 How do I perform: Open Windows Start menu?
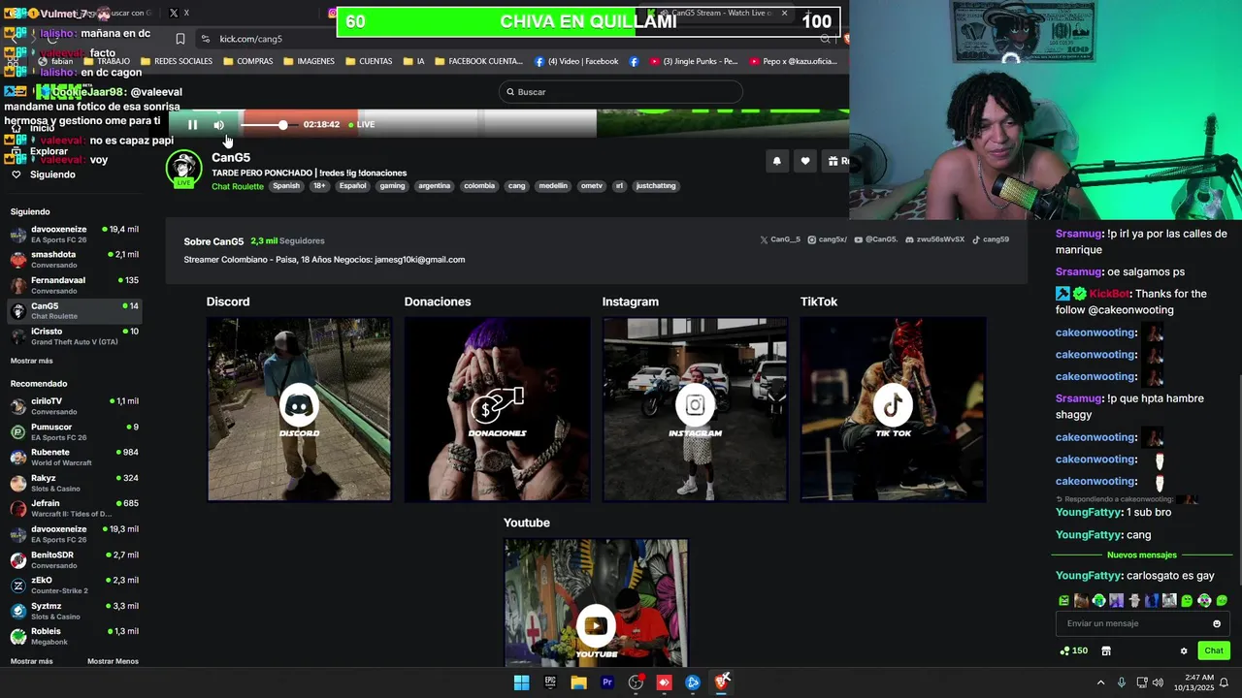(521, 682)
